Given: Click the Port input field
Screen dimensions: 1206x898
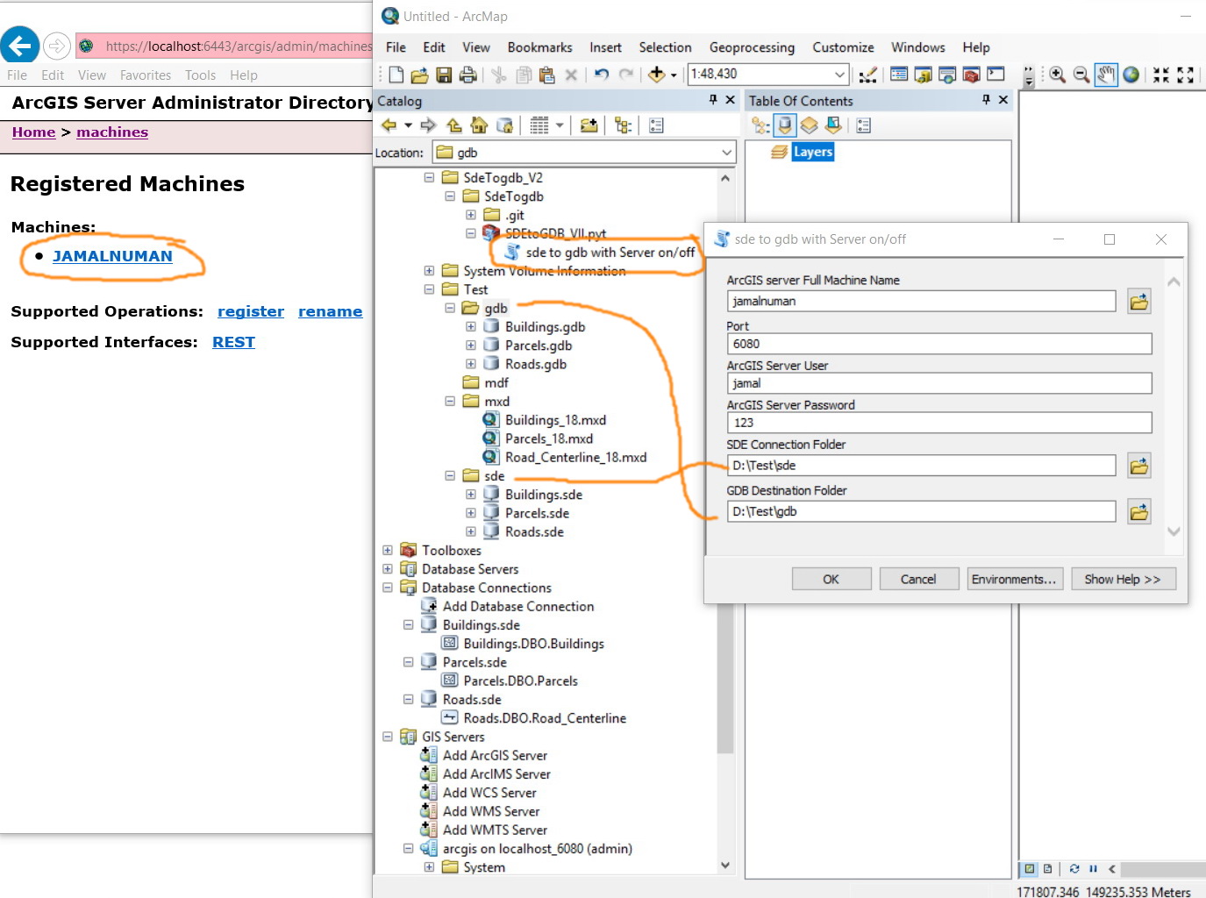Looking at the screenshot, I should tap(939, 344).
